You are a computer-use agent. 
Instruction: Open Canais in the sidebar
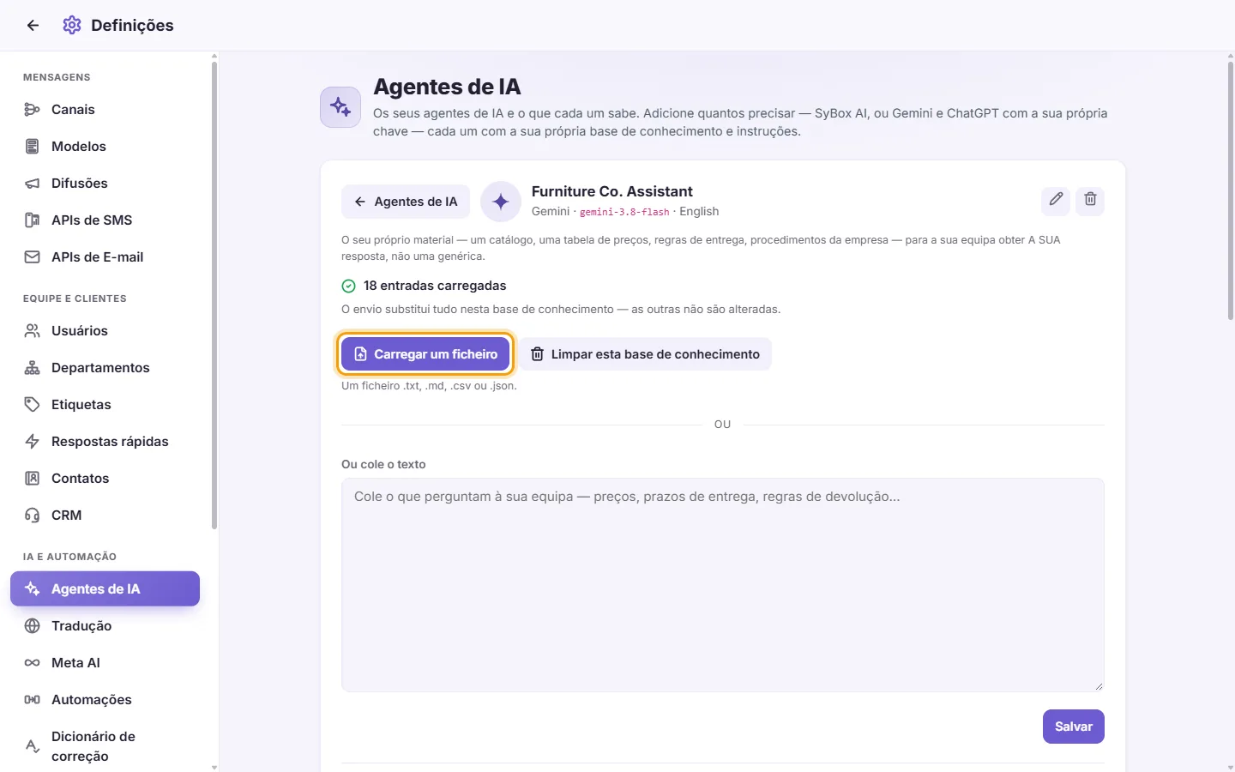pyautogui.click(x=105, y=110)
